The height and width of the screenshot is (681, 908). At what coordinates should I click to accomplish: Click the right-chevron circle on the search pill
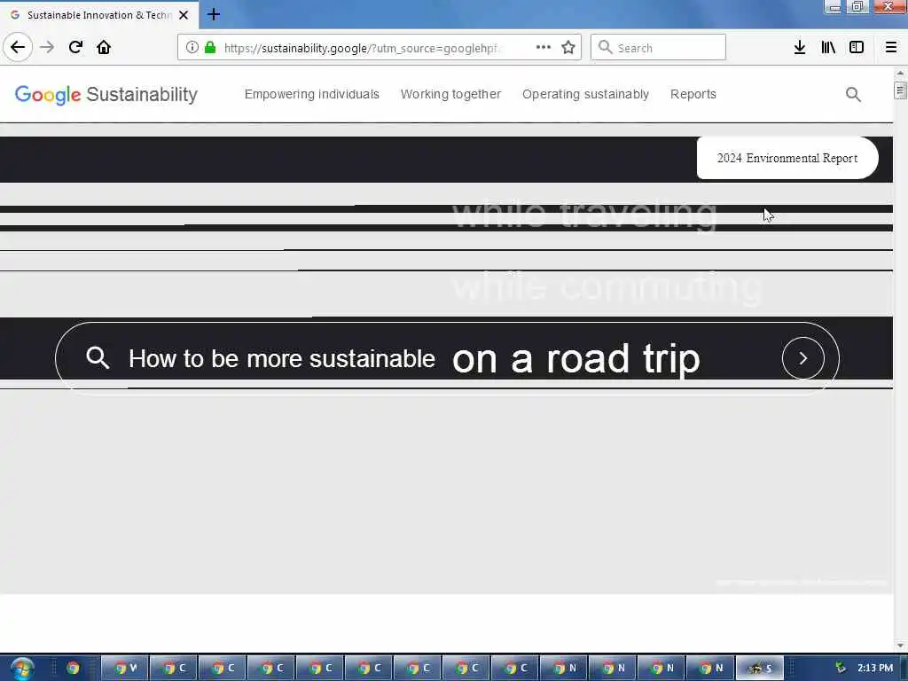tap(803, 358)
